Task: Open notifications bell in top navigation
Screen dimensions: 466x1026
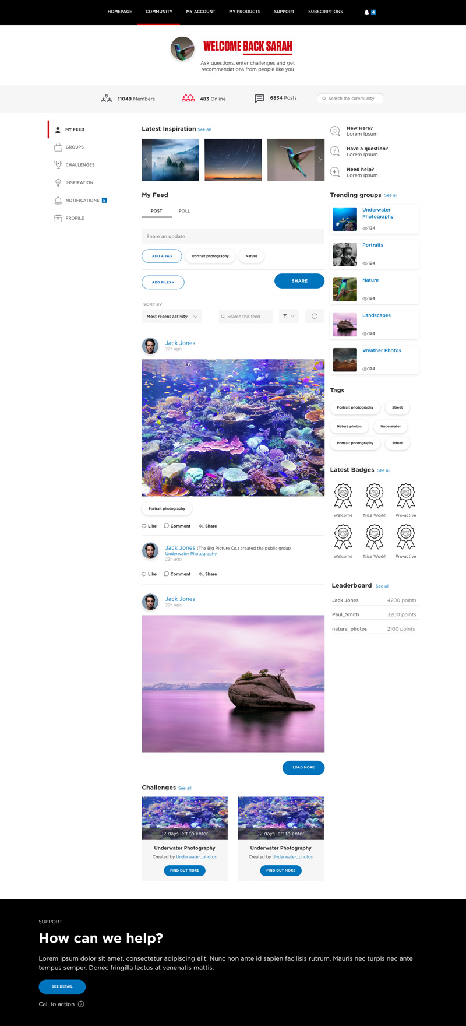Action: pos(367,12)
